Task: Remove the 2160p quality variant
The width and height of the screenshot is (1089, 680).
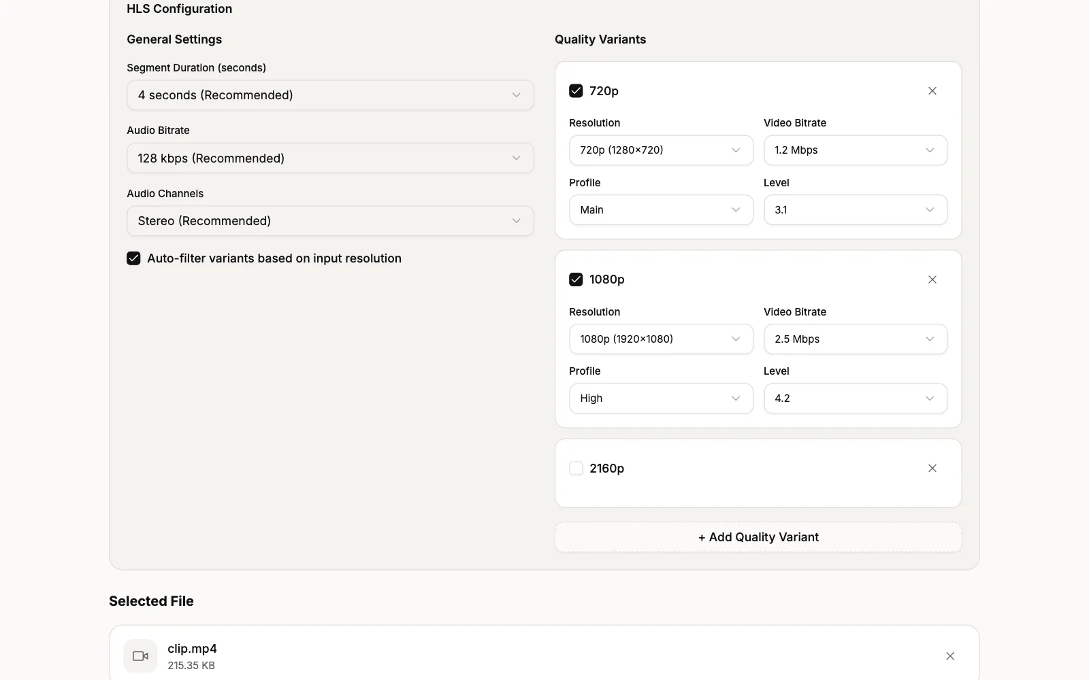Action: (932, 469)
